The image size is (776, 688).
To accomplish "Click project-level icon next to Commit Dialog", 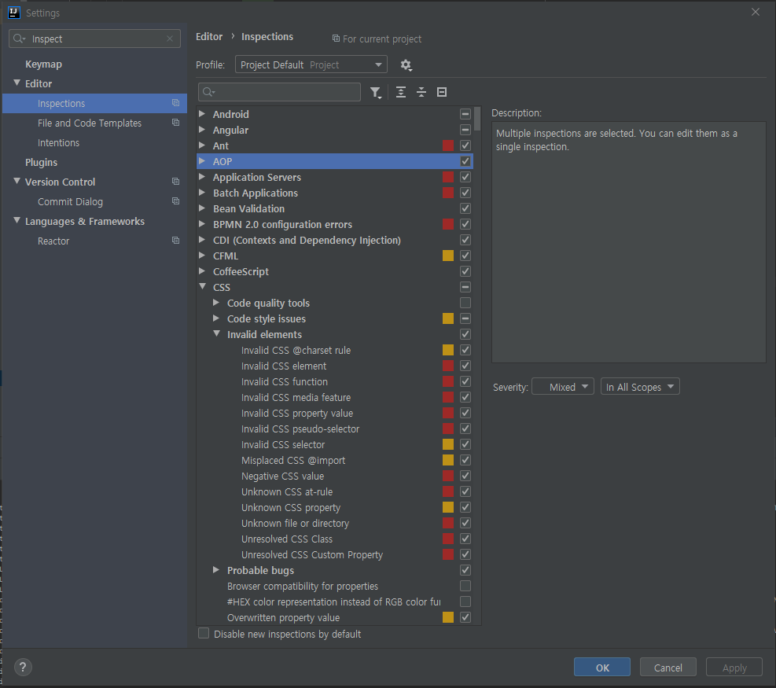I will tap(175, 201).
